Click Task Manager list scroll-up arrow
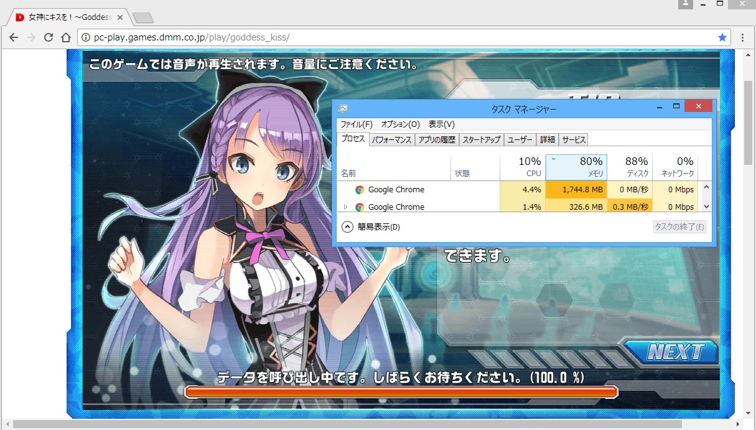 coord(706,187)
